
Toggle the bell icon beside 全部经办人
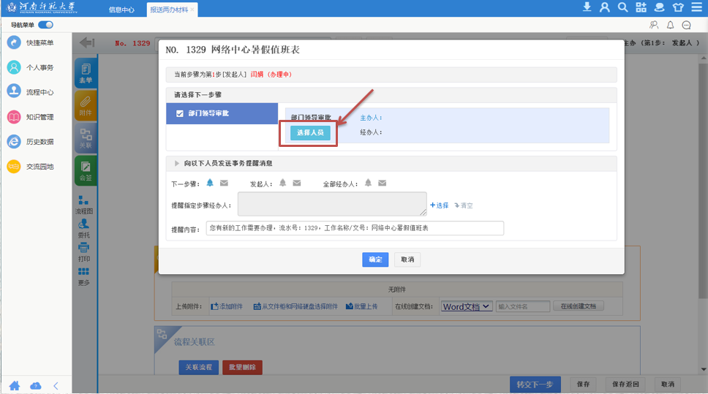click(x=369, y=183)
